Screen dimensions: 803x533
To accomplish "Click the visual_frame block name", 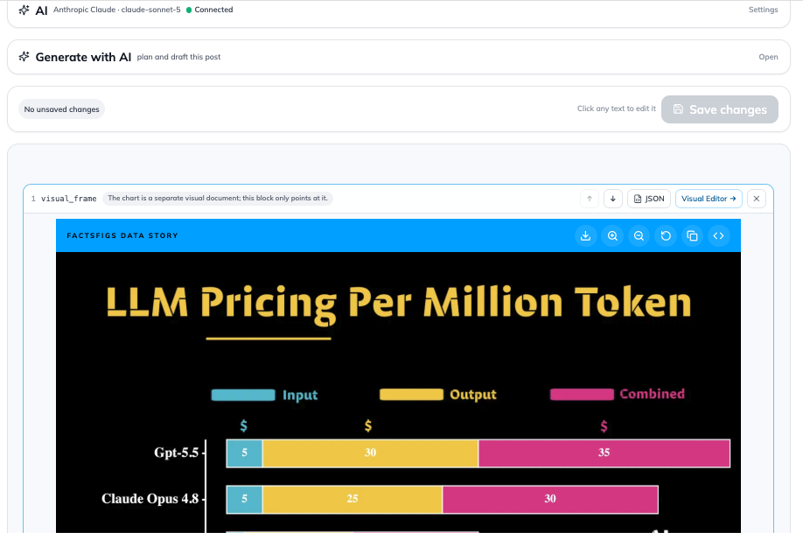I will (68, 199).
